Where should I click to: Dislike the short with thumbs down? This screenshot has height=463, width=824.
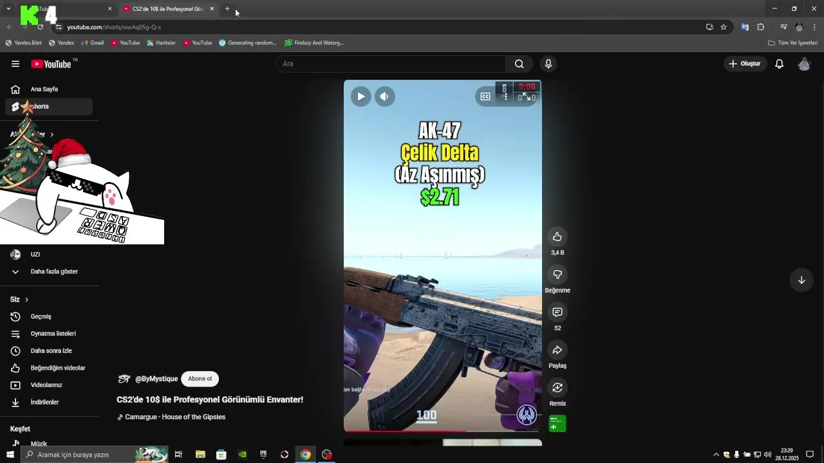coord(557,275)
